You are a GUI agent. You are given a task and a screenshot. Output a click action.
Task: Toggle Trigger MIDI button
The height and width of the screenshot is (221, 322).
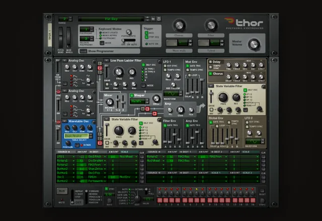point(146,33)
